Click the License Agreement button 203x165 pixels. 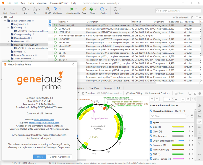(60, 157)
